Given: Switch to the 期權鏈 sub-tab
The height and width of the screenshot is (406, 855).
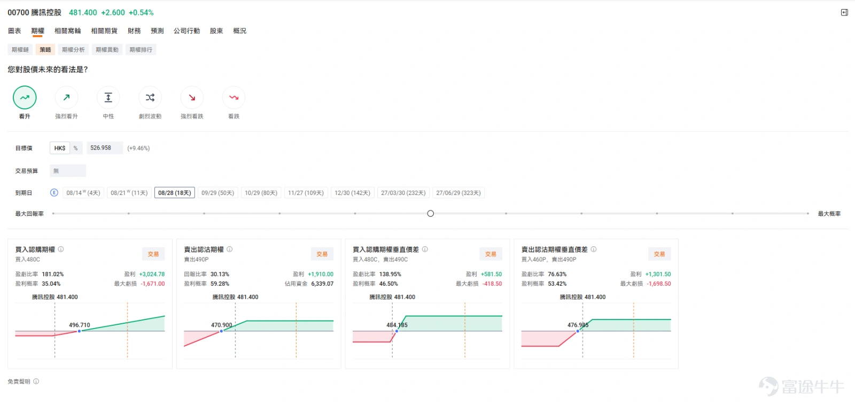Looking at the screenshot, I should click(x=20, y=50).
